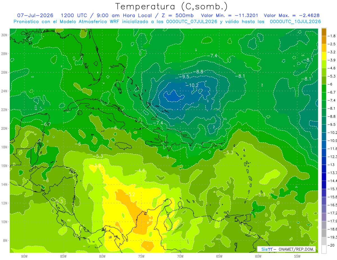
Task: Click the 26N latitude axis label
Action: coord(5,72)
